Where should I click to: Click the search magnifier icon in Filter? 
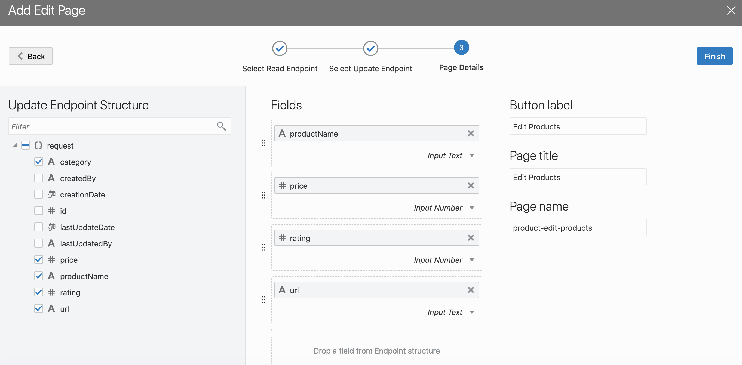[x=221, y=126]
